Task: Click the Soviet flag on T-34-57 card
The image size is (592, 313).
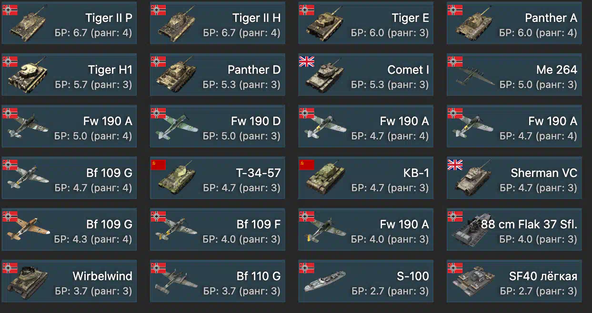Action: pos(158,165)
